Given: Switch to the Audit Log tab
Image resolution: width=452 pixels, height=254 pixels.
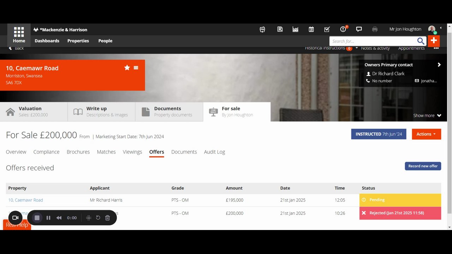Looking at the screenshot, I should tap(214, 152).
